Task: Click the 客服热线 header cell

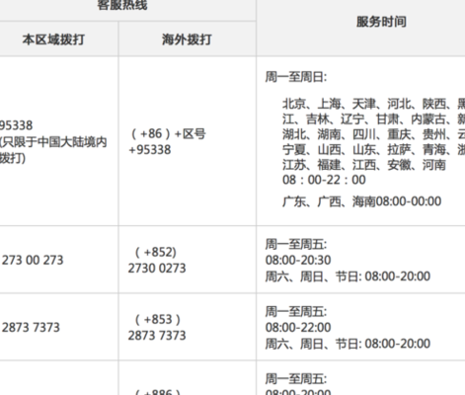Action: [122, 5]
